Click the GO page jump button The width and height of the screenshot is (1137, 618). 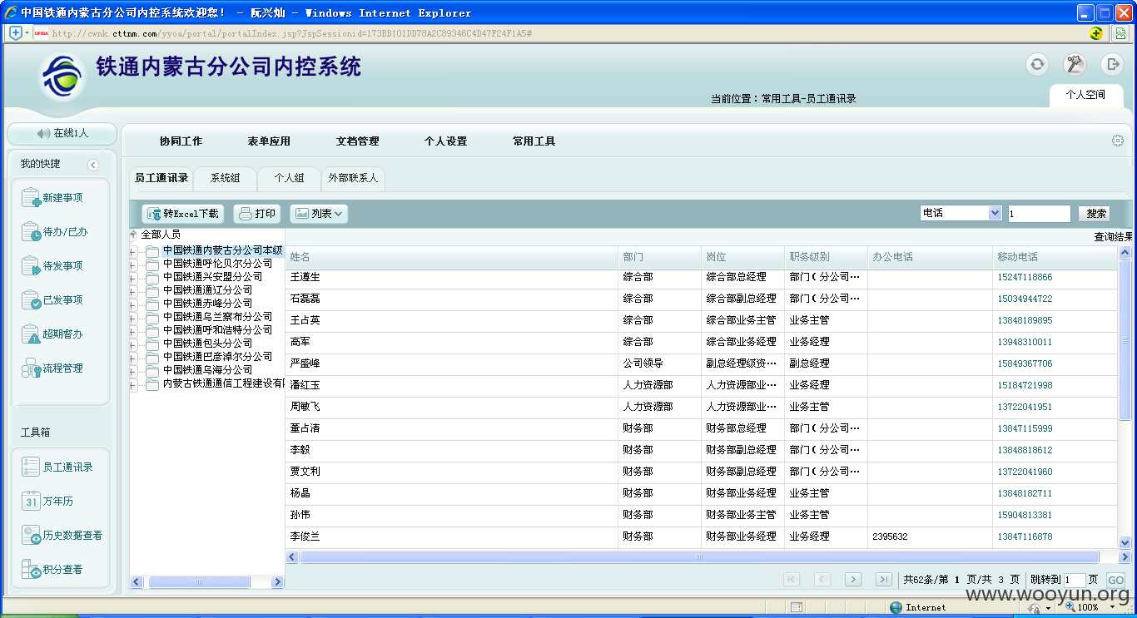pyautogui.click(x=1115, y=580)
